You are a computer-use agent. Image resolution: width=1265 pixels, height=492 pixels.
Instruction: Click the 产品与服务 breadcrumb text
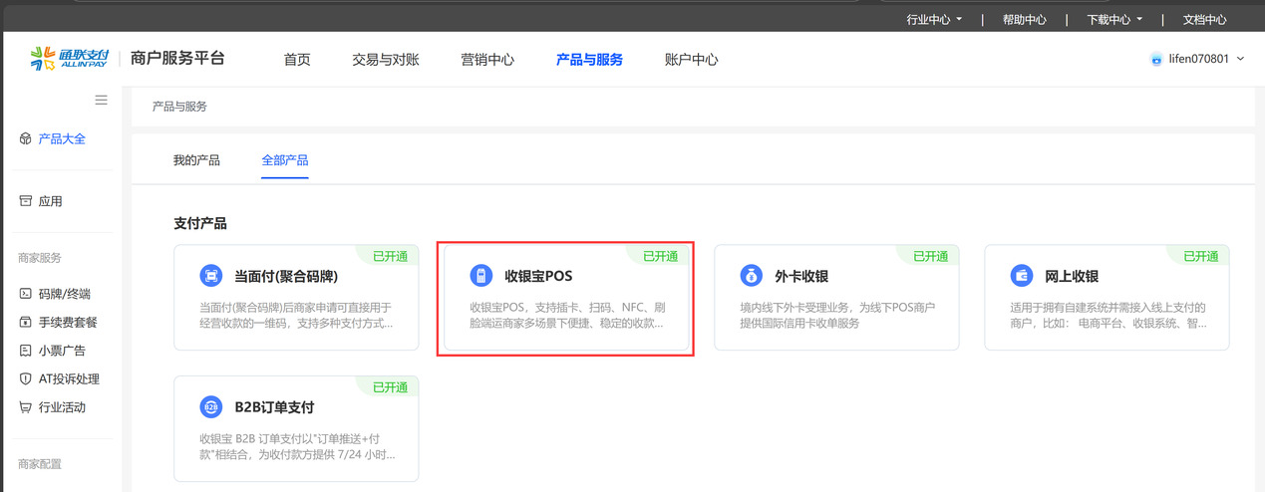pos(179,106)
